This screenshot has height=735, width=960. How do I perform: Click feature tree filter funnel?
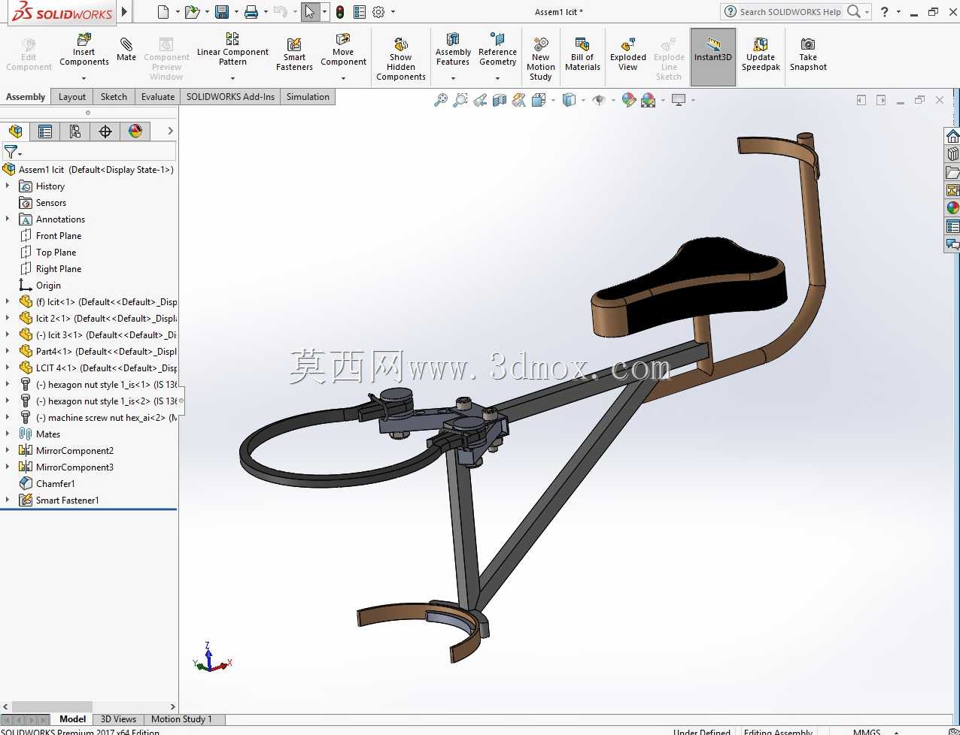pyautogui.click(x=11, y=152)
